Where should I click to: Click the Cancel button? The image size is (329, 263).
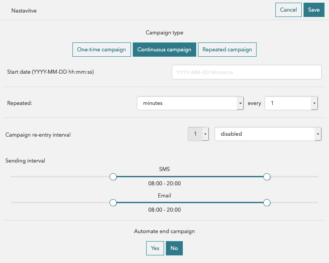(288, 10)
